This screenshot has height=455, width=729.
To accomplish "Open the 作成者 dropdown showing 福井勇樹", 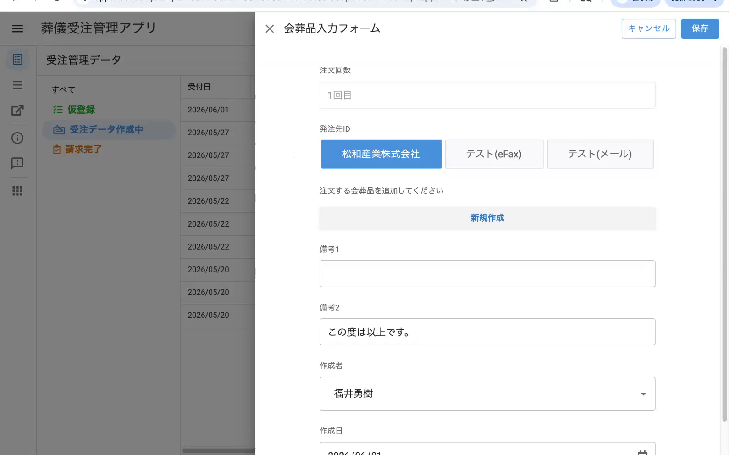I will pyautogui.click(x=487, y=394).
